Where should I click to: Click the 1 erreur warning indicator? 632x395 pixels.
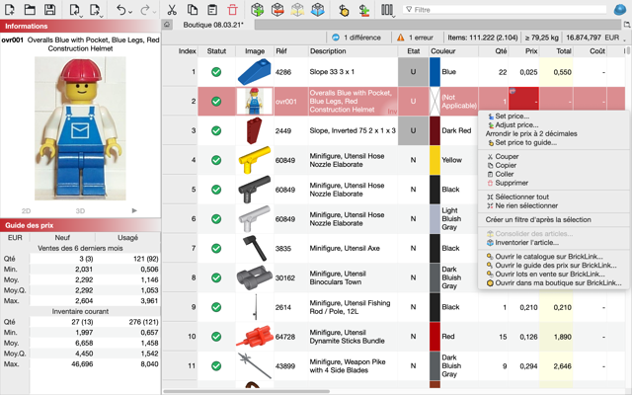click(x=415, y=38)
